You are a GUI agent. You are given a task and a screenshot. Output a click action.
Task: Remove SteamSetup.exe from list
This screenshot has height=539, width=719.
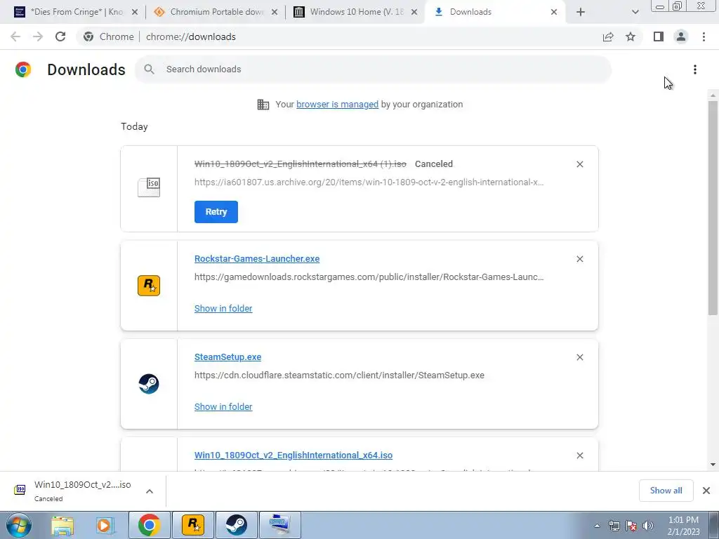[x=579, y=357]
